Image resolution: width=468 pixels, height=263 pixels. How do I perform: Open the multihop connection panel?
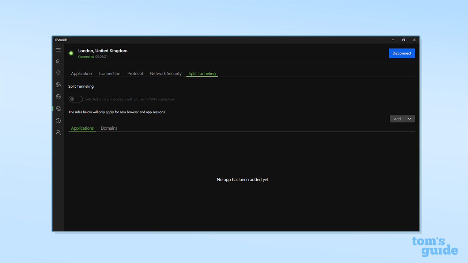(x=58, y=96)
